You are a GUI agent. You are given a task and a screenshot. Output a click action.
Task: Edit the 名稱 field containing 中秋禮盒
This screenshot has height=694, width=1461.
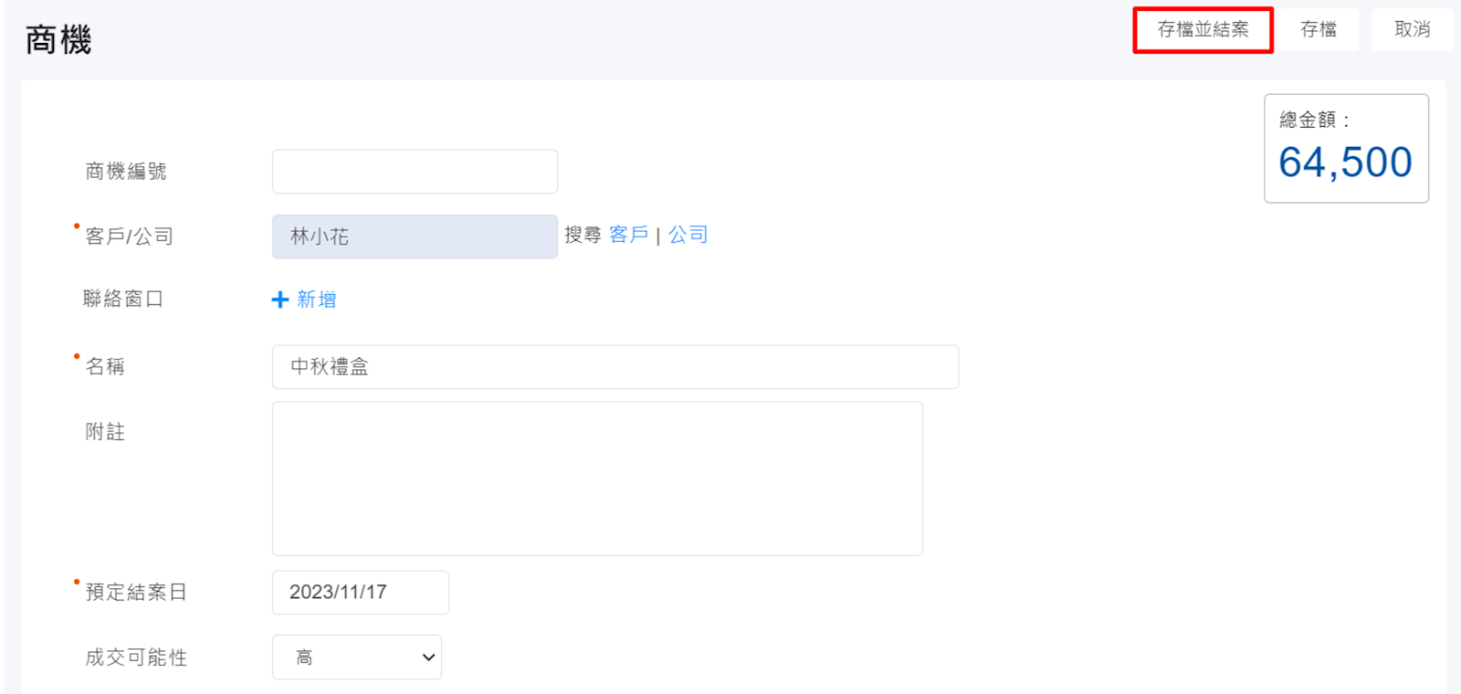tap(615, 367)
